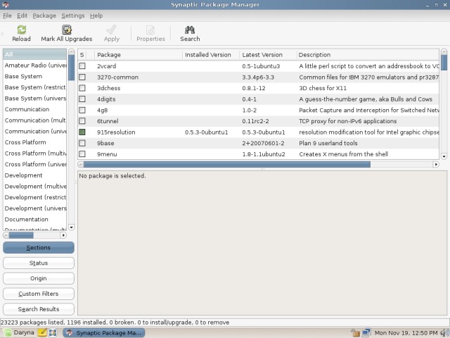Click the Sections filter button
Screen dimensions: 450x338
pyautogui.click(x=39, y=247)
